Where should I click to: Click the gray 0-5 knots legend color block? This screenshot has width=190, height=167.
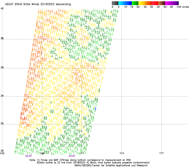[115, 3]
